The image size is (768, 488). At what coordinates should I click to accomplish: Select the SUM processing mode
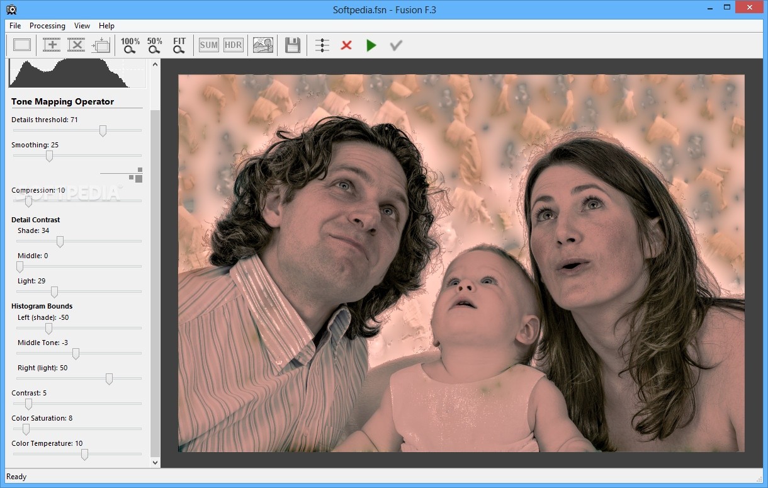208,45
